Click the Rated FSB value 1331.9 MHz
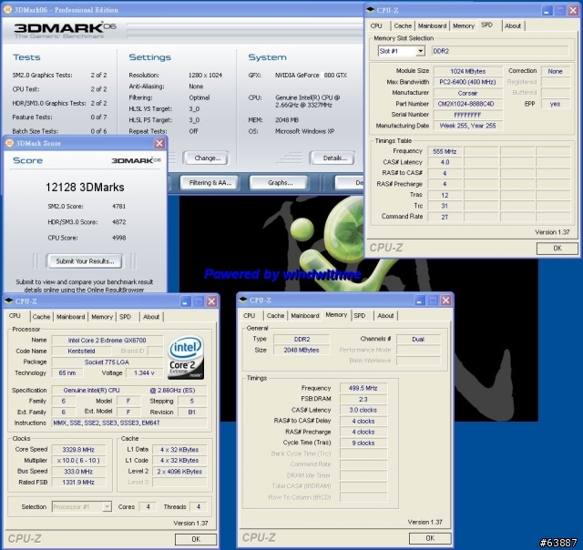The image size is (583, 550). [78, 482]
